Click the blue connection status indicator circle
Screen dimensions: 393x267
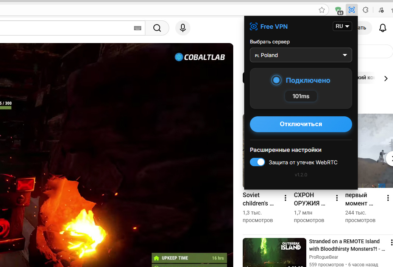pyautogui.click(x=276, y=80)
